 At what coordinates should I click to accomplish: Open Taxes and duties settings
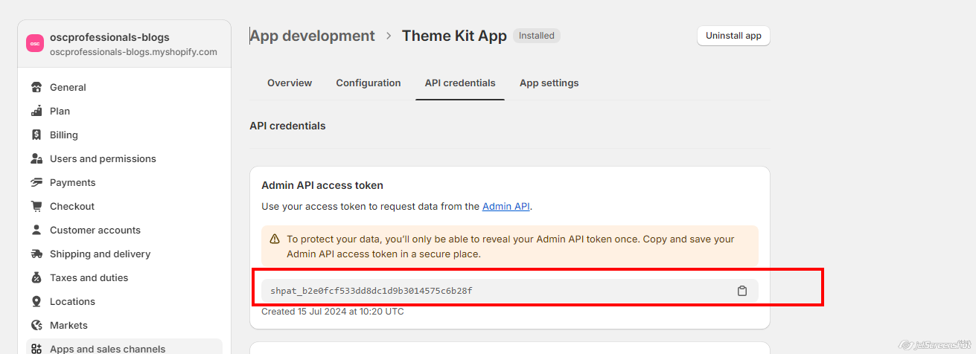pos(89,278)
